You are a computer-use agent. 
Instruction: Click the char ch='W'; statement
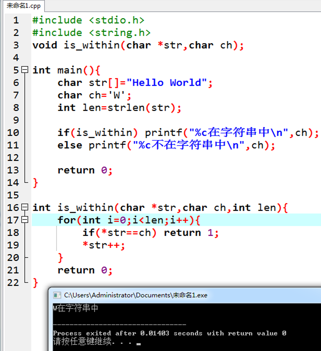pos(94,95)
